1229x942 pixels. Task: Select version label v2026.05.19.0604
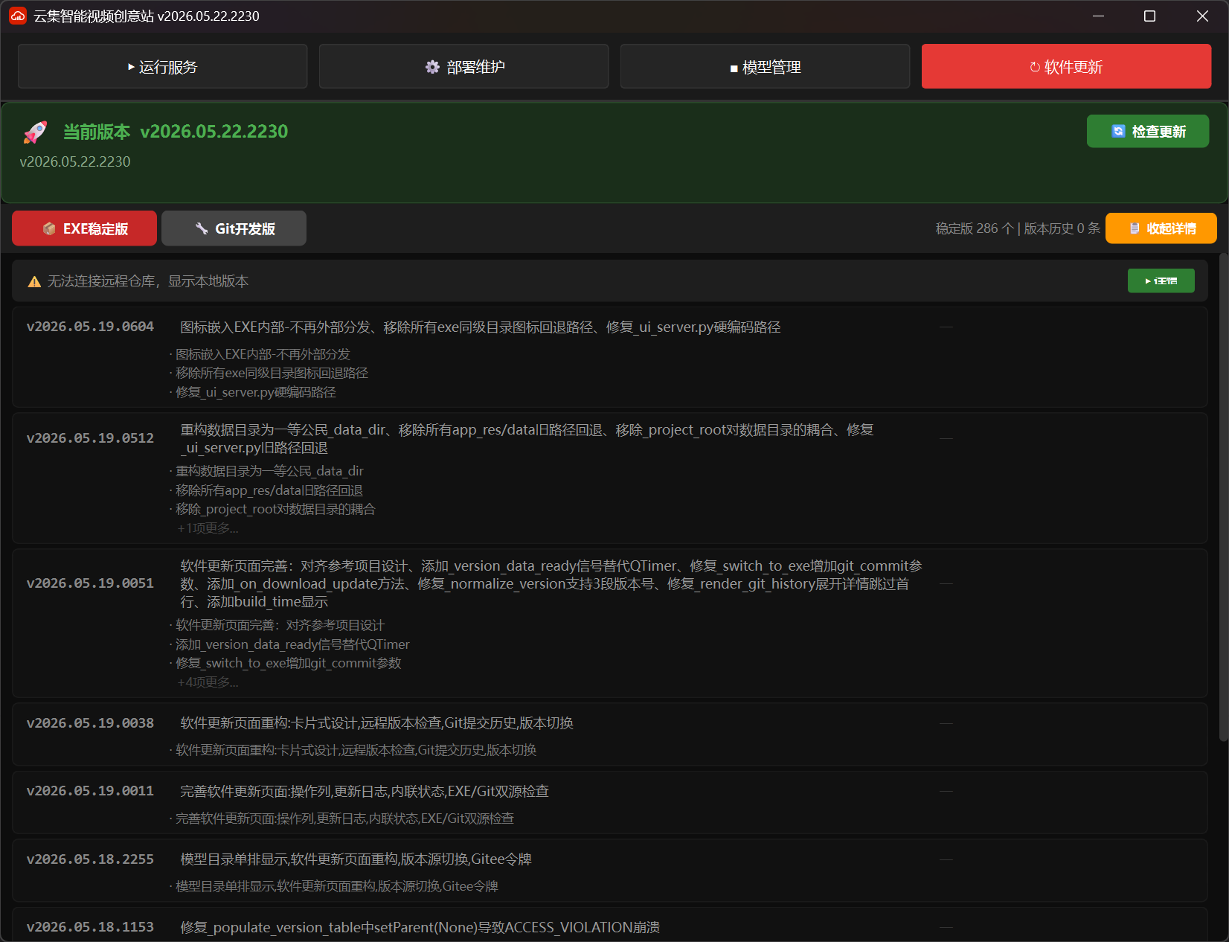click(90, 327)
